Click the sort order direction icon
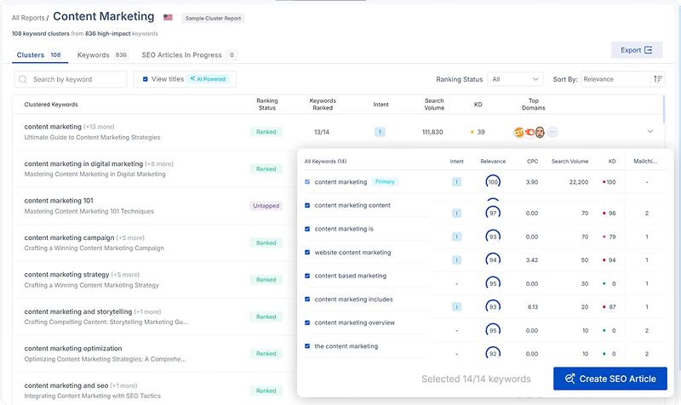681x405 pixels. click(657, 79)
